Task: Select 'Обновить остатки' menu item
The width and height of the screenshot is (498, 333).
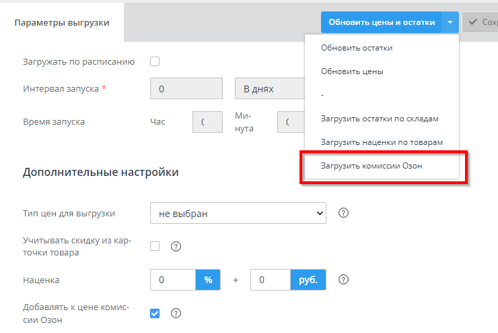Action: pos(357,48)
